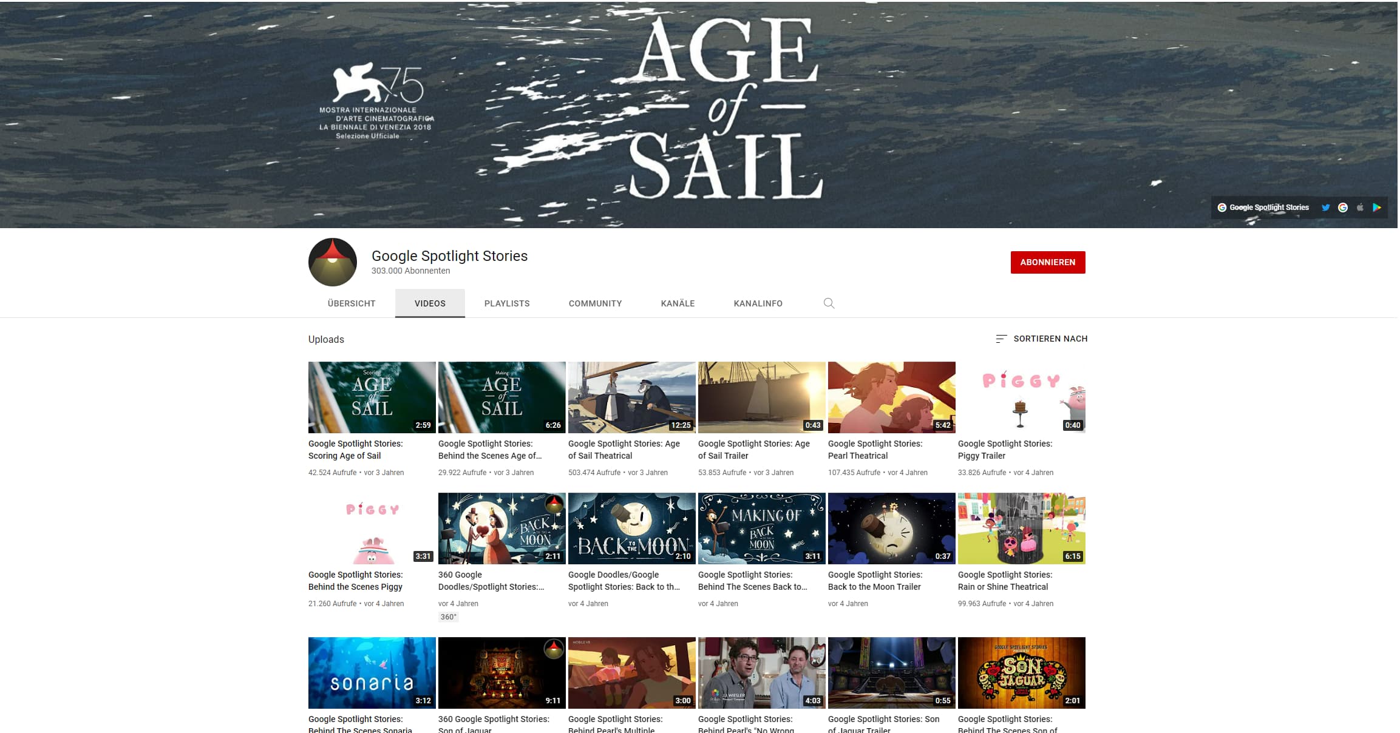The width and height of the screenshot is (1400, 733).
Task: Open the Kanäle tab
Action: 678,303
